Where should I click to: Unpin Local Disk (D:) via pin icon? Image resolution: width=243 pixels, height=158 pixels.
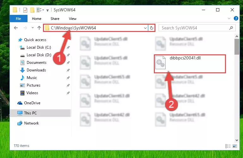[x=68, y=55]
